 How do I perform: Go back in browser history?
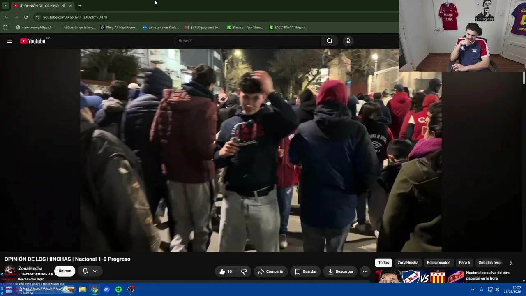click(6, 17)
